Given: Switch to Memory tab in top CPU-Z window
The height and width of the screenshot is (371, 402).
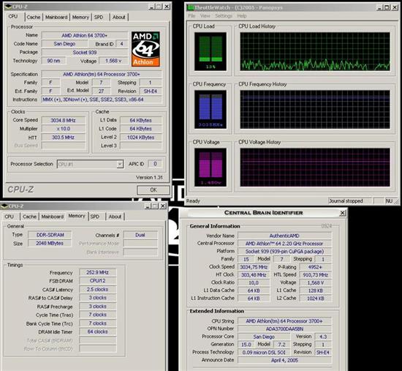Looking at the screenshot, I should click(80, 18).
